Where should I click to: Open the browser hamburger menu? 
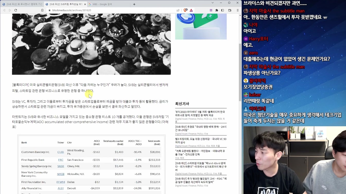pyautogui.click(x=238, y=10)
